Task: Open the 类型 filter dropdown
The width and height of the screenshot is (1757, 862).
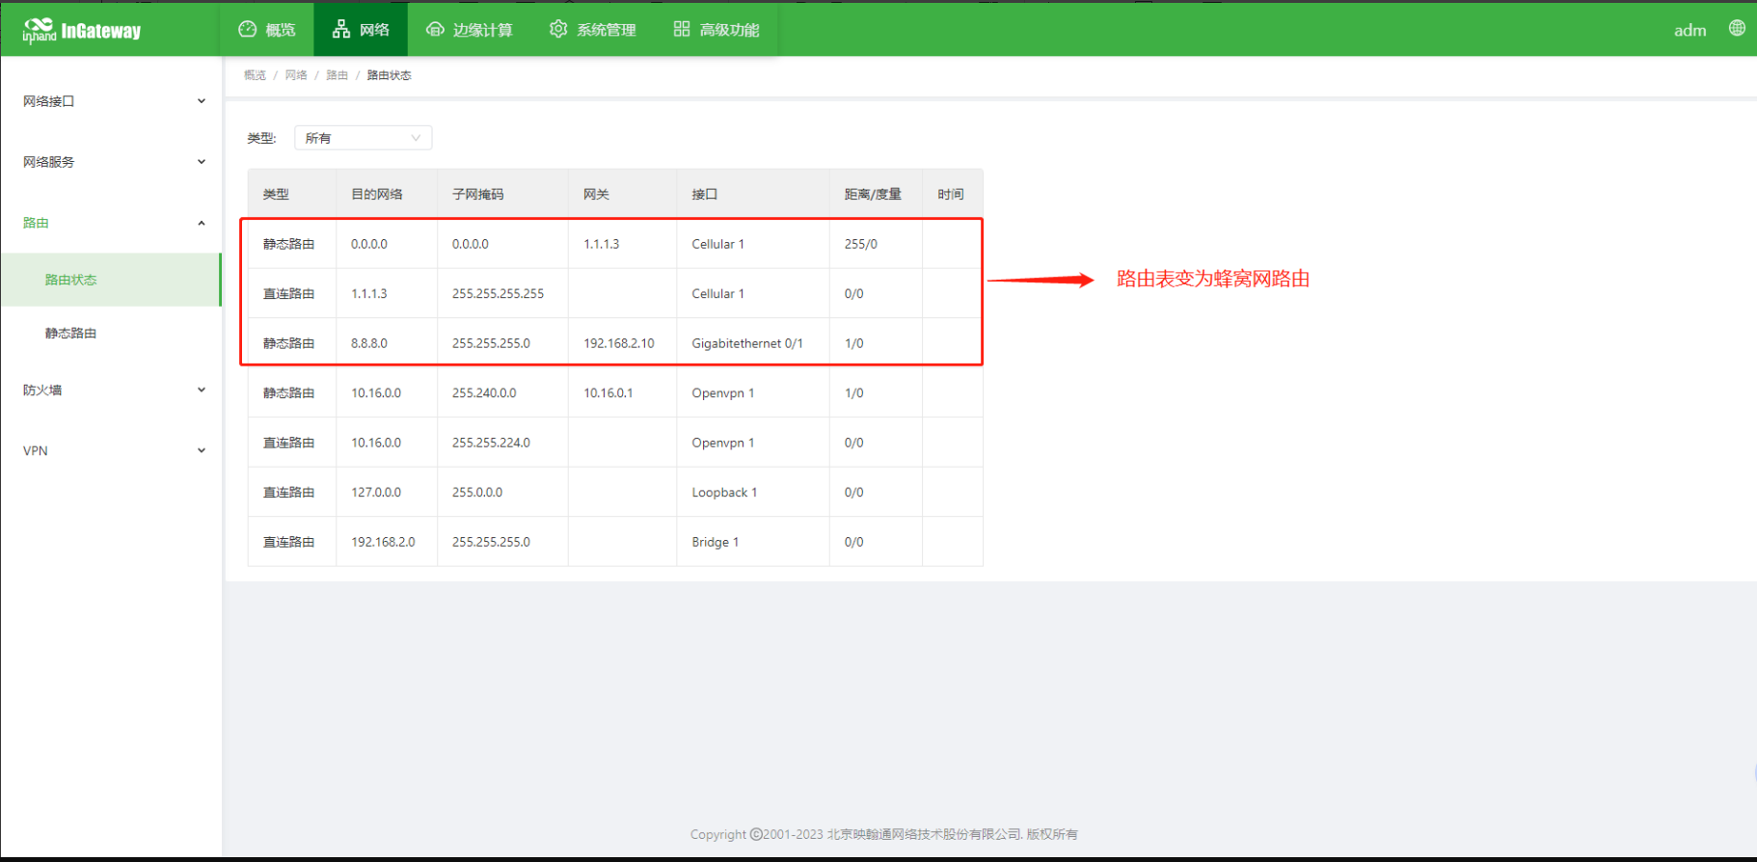Action: [363, 138]
